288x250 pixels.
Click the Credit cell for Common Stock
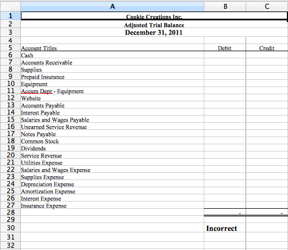(267, 141)
